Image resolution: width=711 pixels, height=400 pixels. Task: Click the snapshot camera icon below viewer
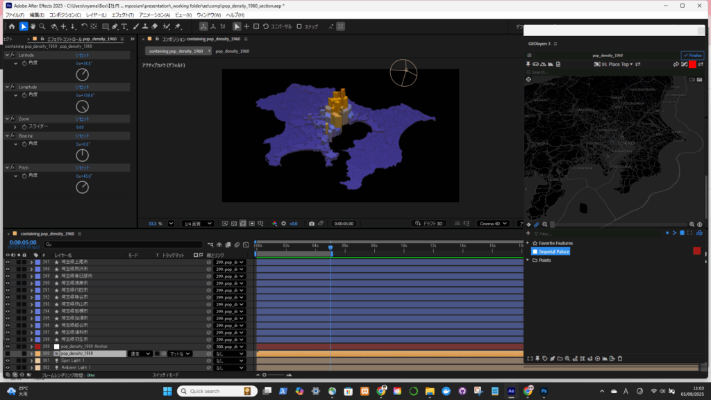point(311,224)
